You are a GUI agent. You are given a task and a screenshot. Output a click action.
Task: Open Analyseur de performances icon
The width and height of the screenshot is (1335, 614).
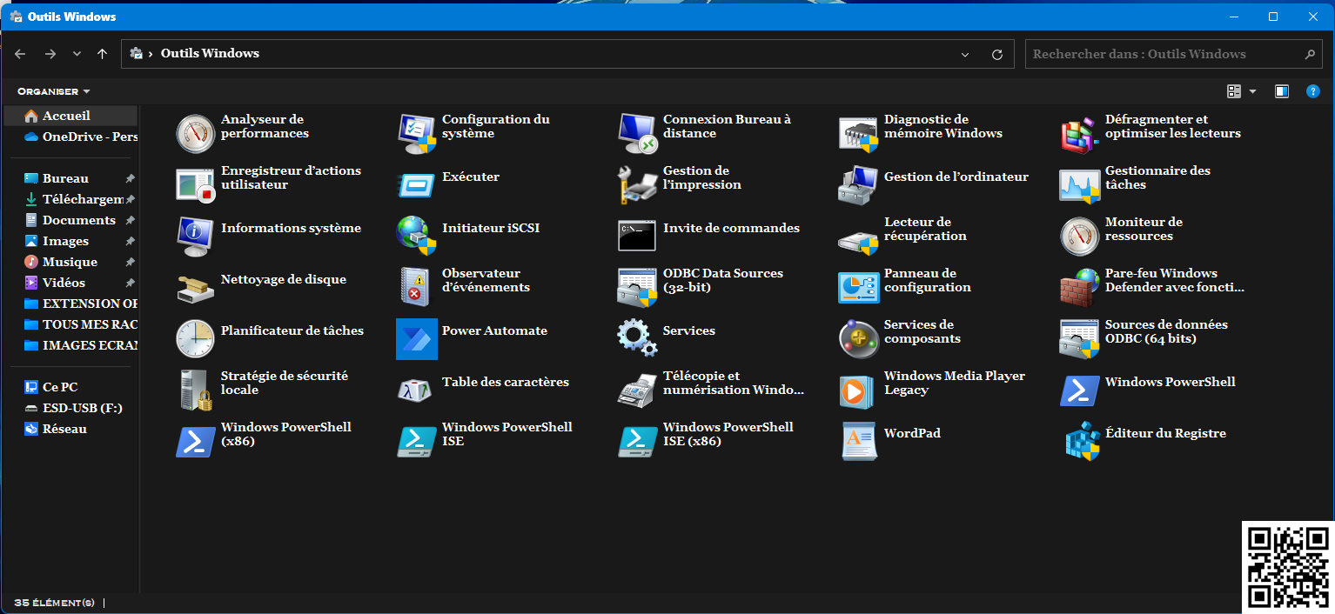[195, 133]
